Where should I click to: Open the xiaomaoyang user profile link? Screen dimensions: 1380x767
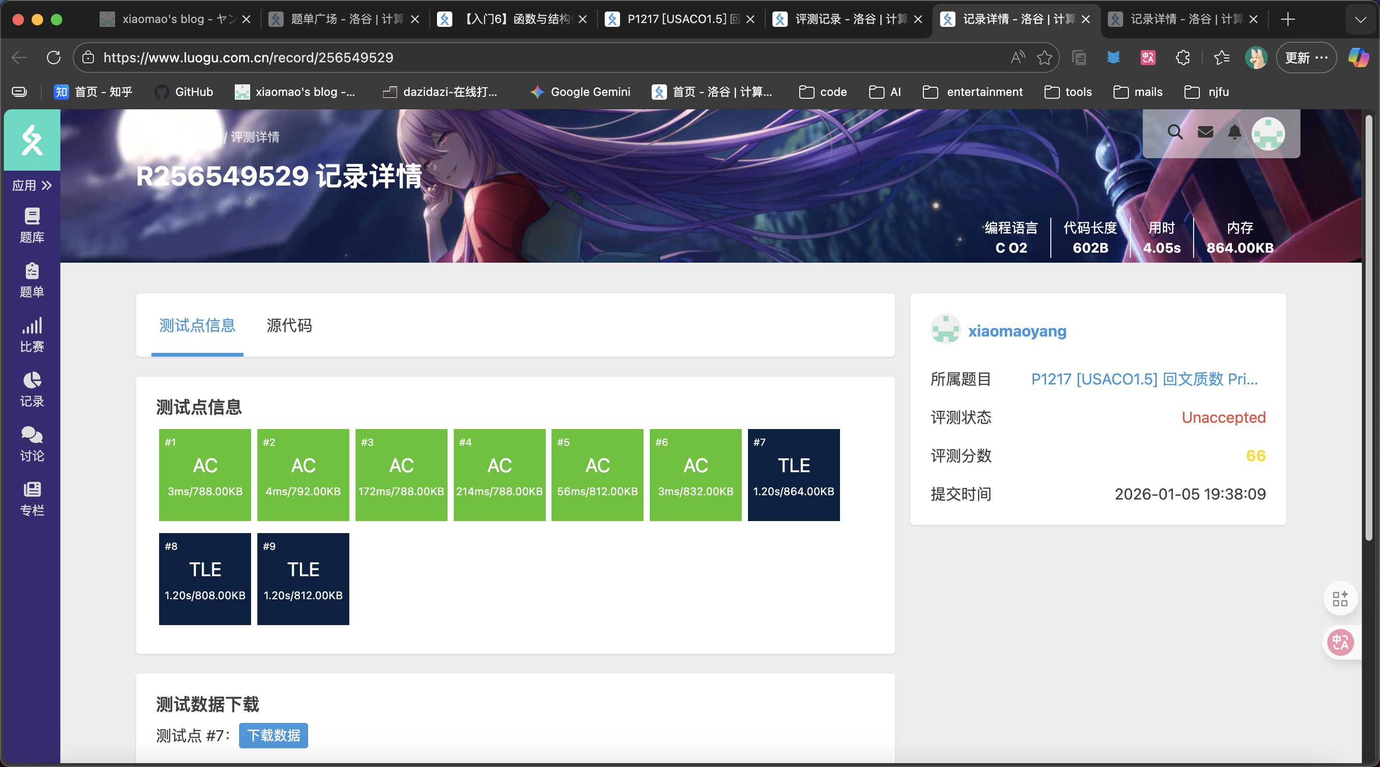click(x=1017, y=331)
